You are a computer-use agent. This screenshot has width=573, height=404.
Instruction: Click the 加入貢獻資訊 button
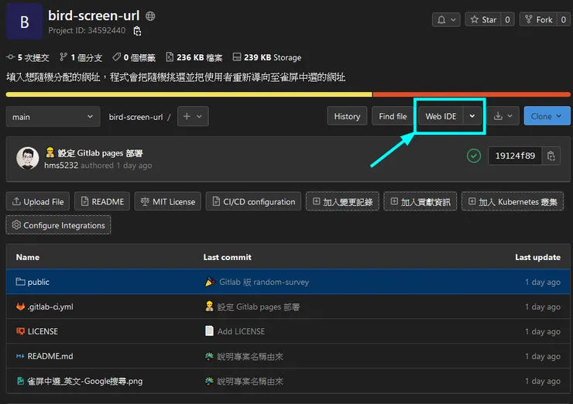pos(420,201)
